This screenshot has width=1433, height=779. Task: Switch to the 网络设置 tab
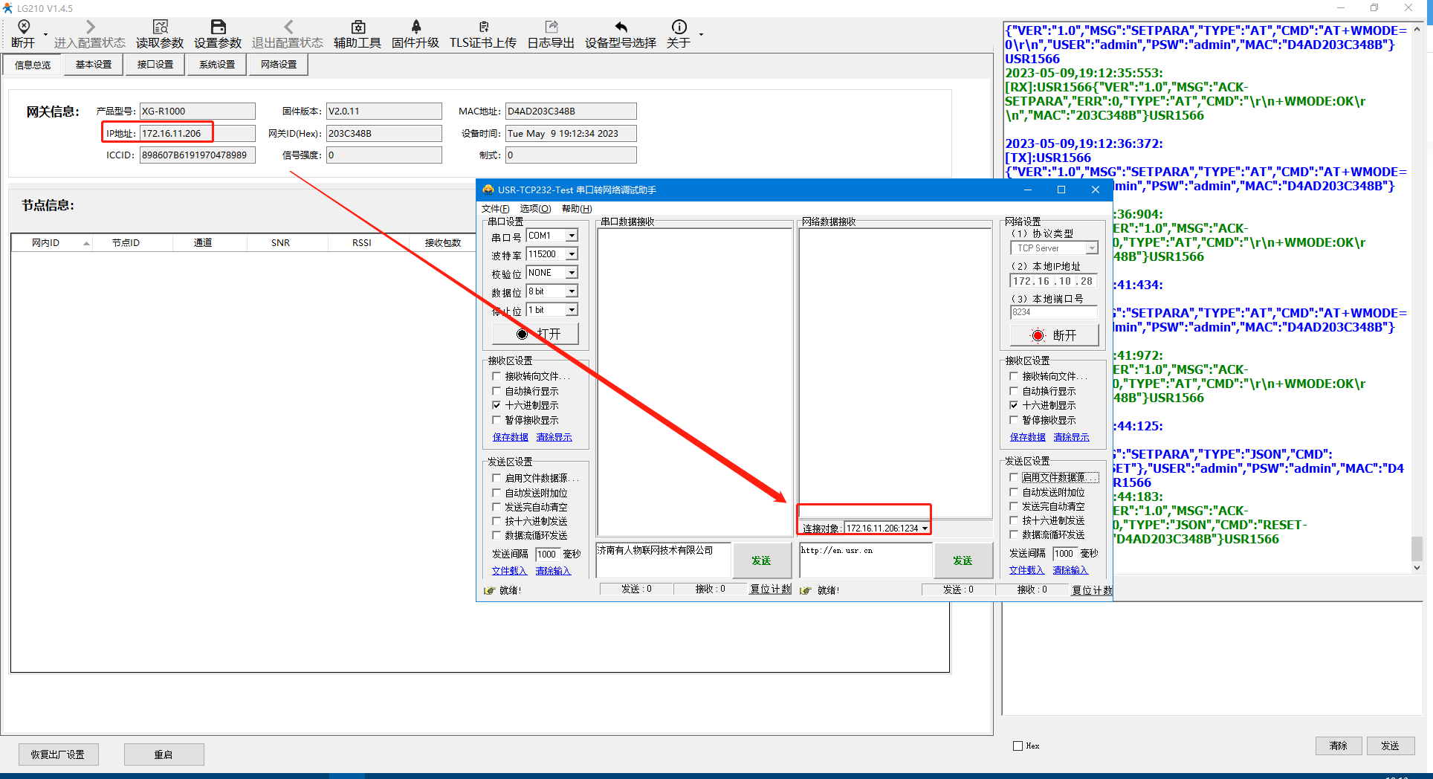279,65
